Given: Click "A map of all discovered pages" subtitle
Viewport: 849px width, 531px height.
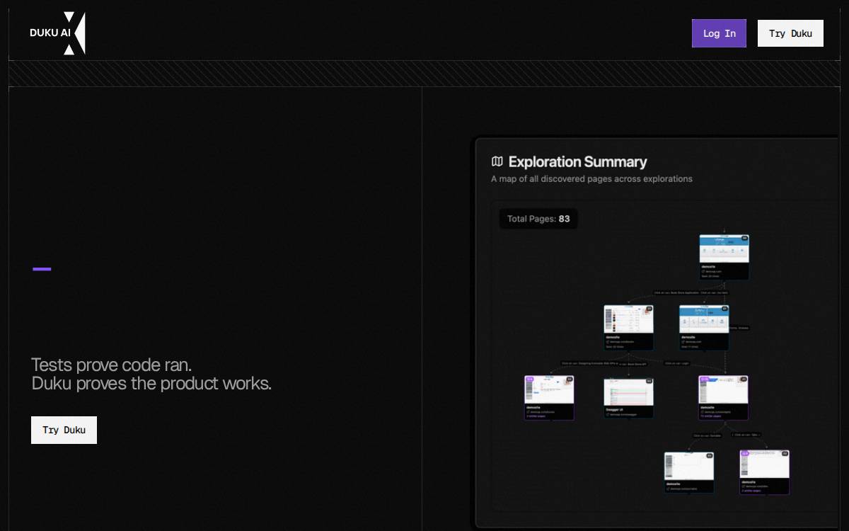Looking at the screenshot, I should coord(591,179).
